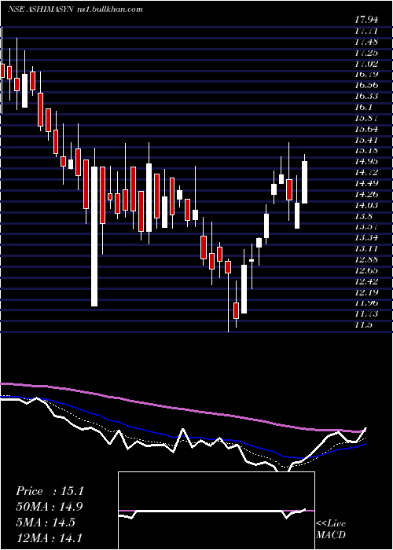The image size is (393, 550).
Task: Click the 12.65 price axis label
Action: click(x=366, y=269)
